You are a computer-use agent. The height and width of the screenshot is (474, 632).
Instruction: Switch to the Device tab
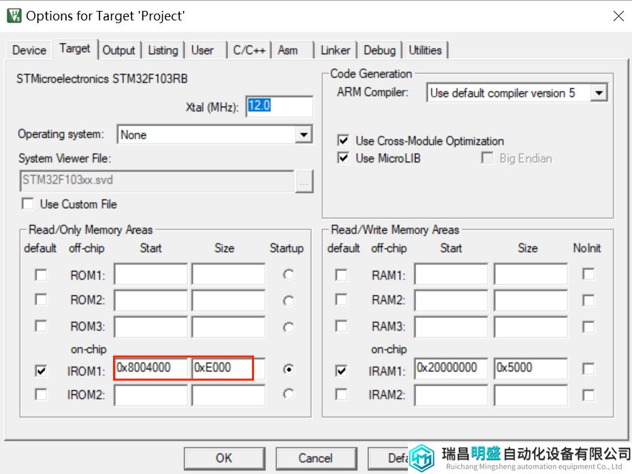click(x=29, y=50)
